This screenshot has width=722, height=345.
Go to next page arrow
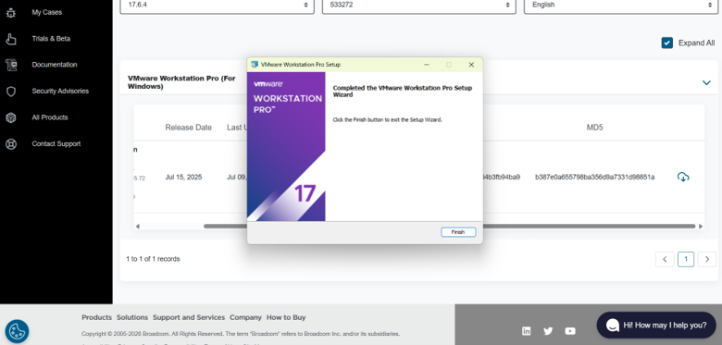[707, 259]
